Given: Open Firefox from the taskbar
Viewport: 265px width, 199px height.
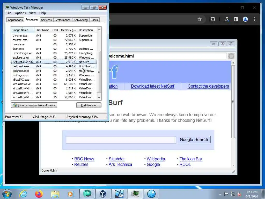Looking at the screenshot, I should 39,194.
